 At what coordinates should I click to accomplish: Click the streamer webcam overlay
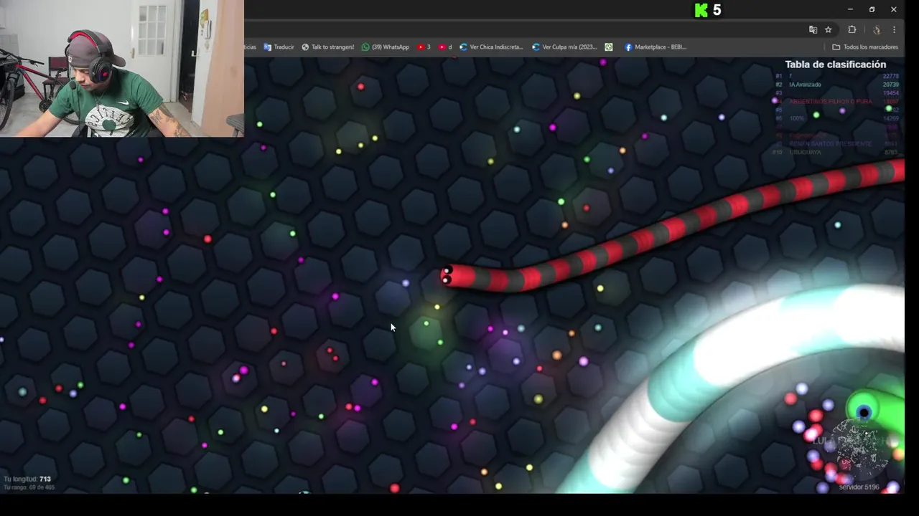pos(122,68)
